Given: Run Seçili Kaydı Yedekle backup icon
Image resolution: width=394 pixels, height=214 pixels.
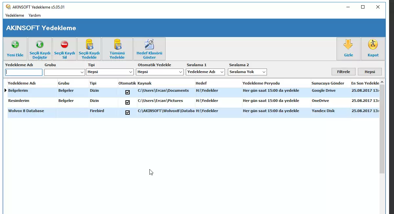Looking at the screenshot, I should (89, 45).
